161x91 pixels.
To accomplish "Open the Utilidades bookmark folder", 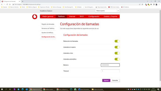I will point(78,7).
